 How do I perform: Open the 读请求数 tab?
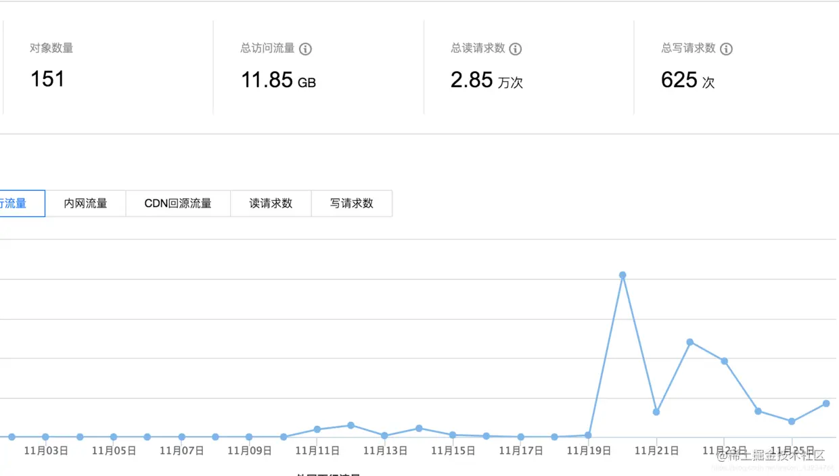[271, 203]
